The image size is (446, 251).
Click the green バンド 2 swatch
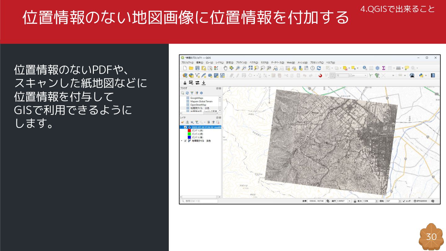coord(189,134)
